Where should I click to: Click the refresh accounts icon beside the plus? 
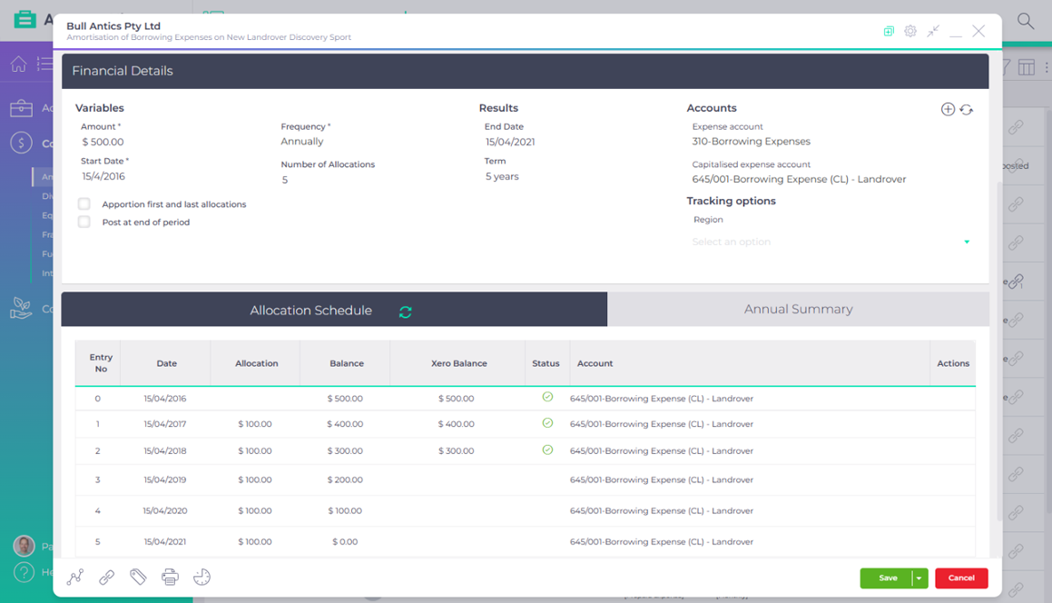(966, 108)
